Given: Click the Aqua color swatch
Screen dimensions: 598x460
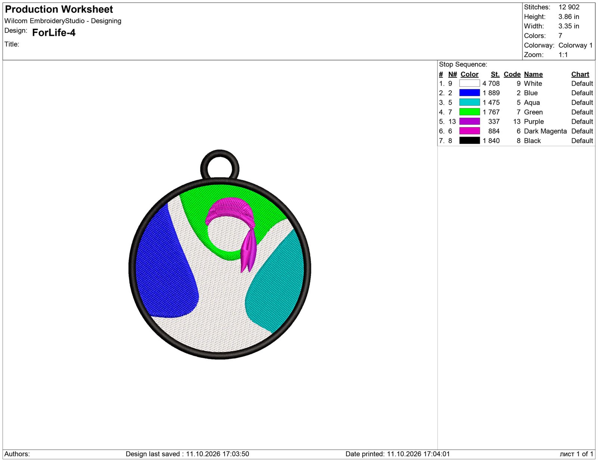Looking at the screenshot, I should point(469,102).
